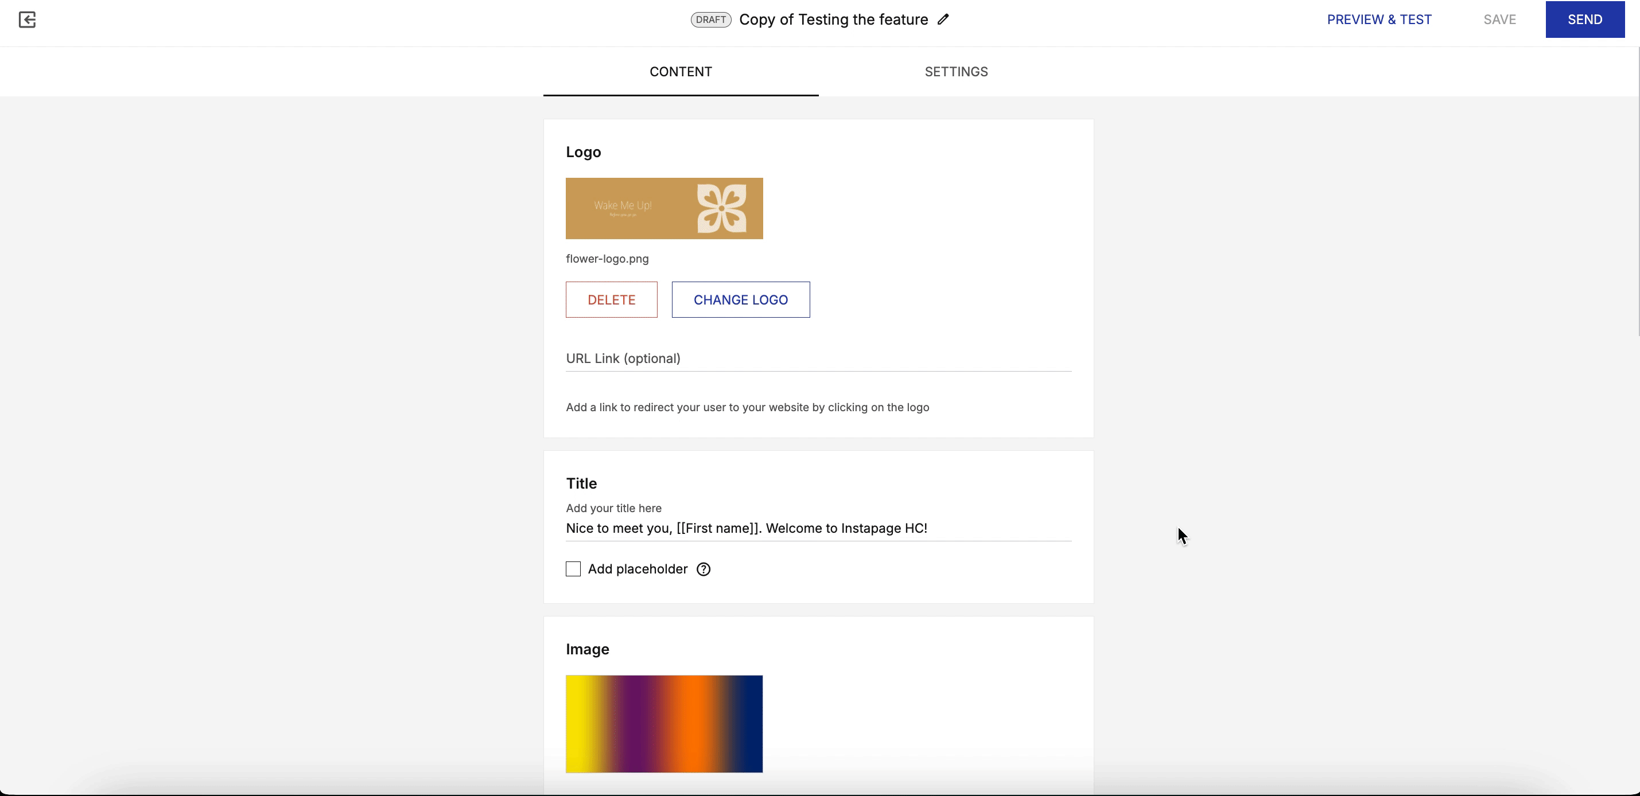This screenshot has width=1640, height=796.
Task: Click the SEND button
Action: coord(1584,19)
